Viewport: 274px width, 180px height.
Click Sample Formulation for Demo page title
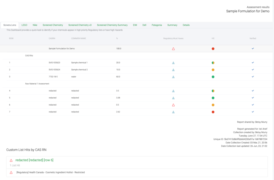[x=248, y=11]
